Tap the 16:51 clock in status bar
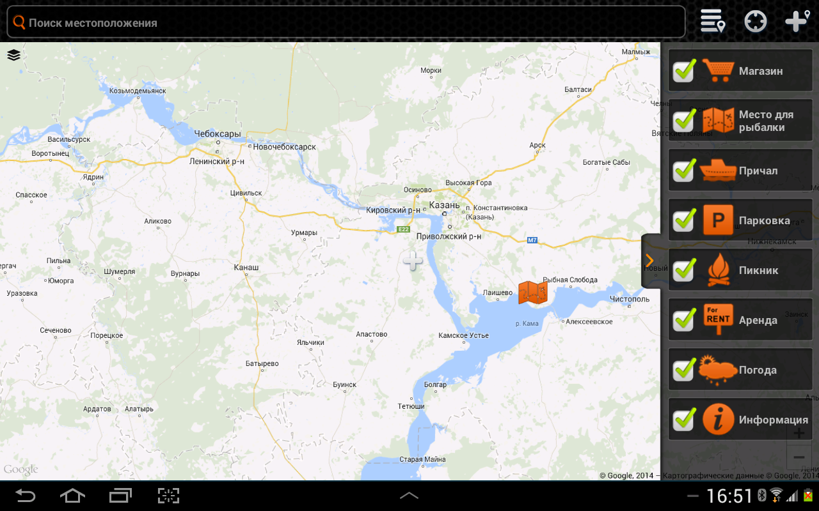This screenshot has width=819, height=511. point(729,496)
